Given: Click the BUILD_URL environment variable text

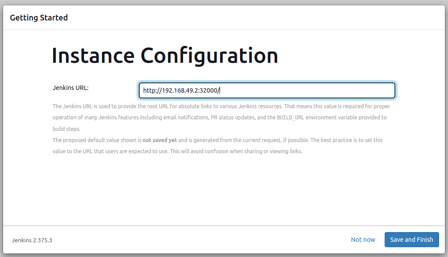Looking at the screenshot, I should [x=290, y=118].
